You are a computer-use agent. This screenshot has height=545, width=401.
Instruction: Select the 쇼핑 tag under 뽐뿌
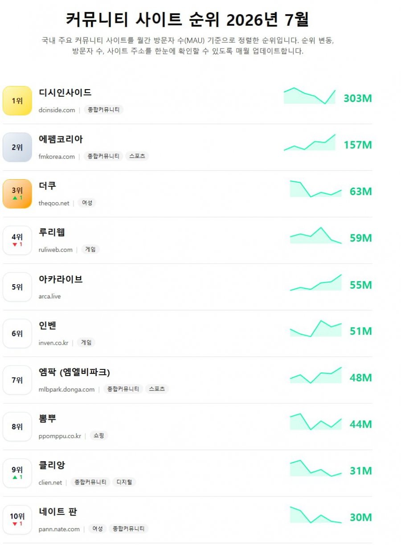[99, 435]
